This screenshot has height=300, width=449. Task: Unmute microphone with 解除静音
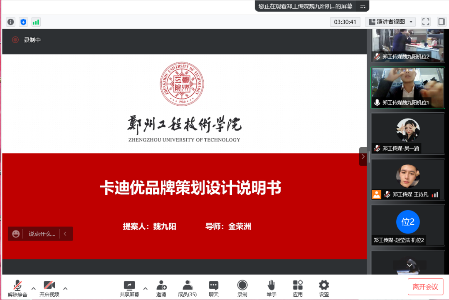17,288
